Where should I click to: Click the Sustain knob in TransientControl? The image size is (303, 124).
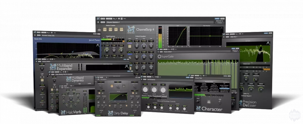tap(154, 90)
